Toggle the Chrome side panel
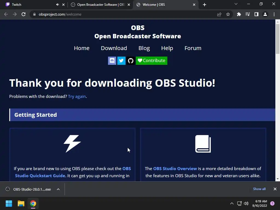This screenshot has width=280, height=210. coord(256,14)
